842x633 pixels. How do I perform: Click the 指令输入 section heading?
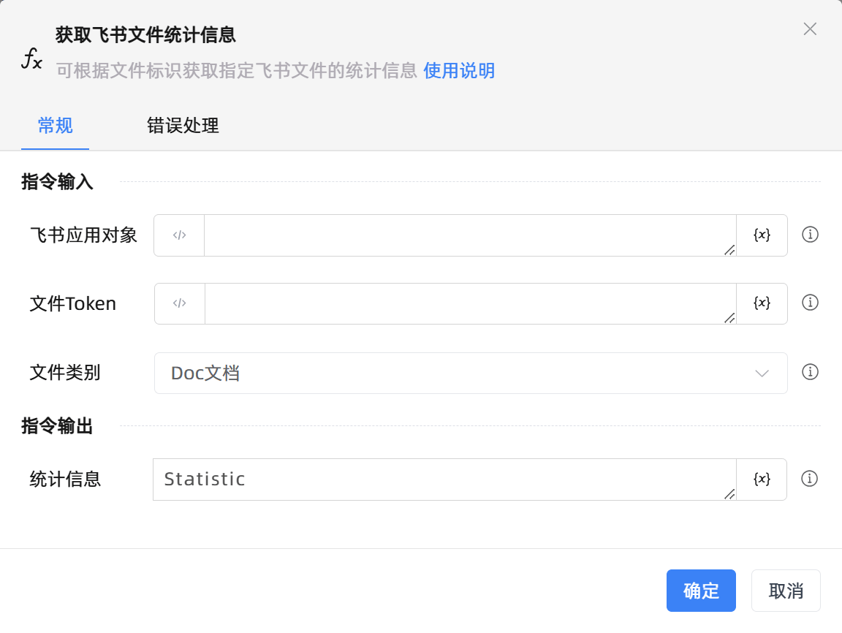(57, 181)
